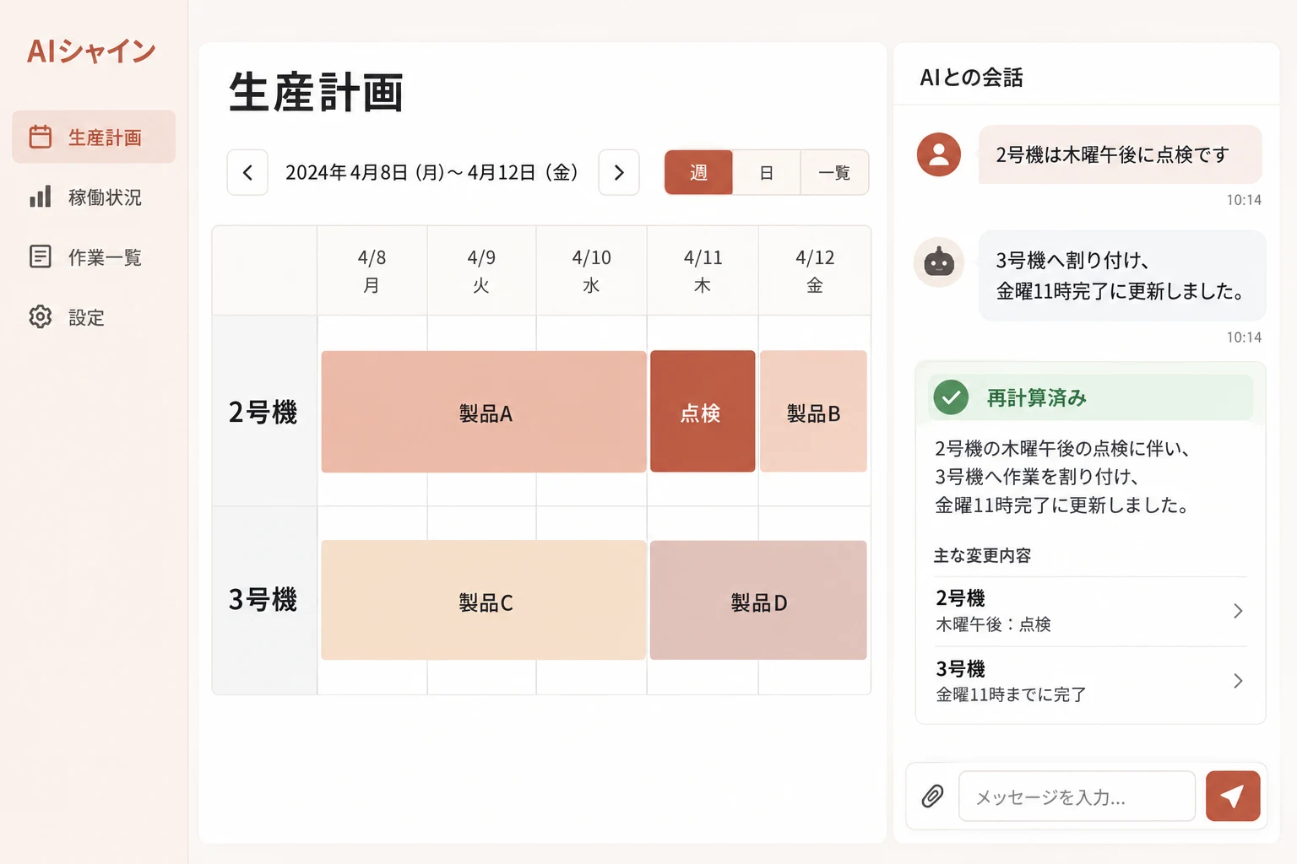The width and height of the screenshot is (1297, 864).
Task: Send the message with the paper plane button
Action: click(x=1233, y=796)
